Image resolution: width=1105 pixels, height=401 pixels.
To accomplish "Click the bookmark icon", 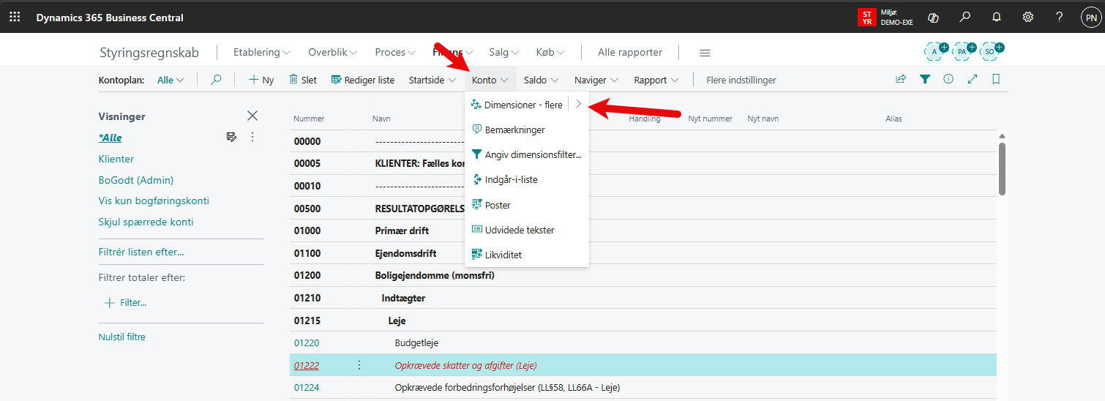I will (996, 80).
